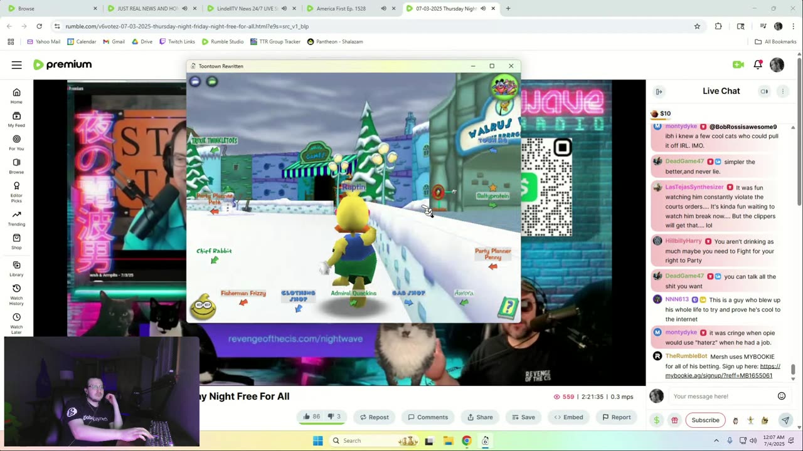Open the Chrome apps grid icon
This screenshot has width=803, height=451.
[11, 41]
